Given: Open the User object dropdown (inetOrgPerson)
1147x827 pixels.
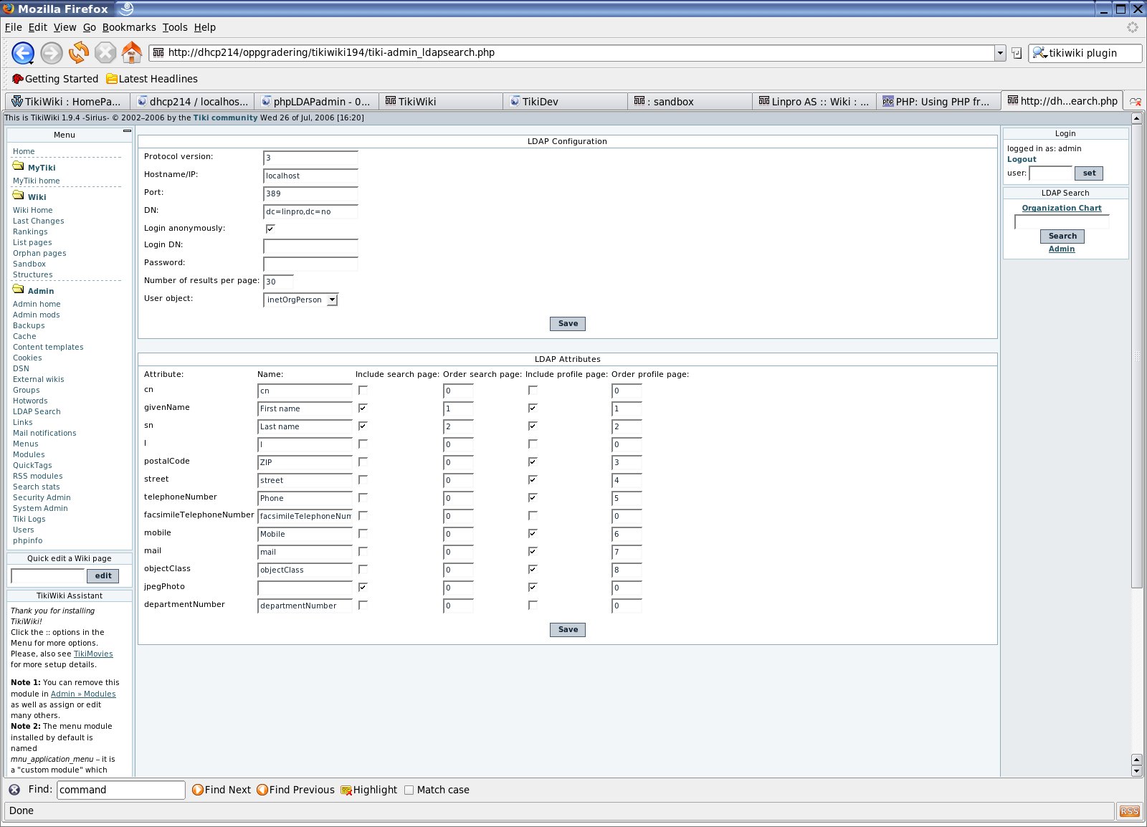Looking at the screenshot, I should (x=301, y=300).
